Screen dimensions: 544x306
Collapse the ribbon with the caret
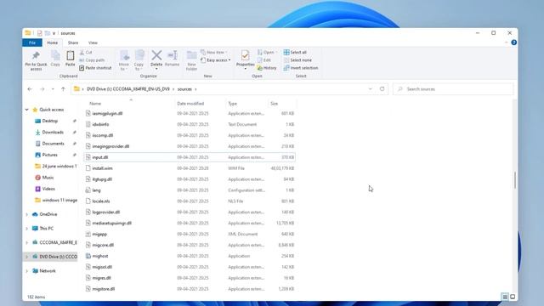(x=507, y=42)
